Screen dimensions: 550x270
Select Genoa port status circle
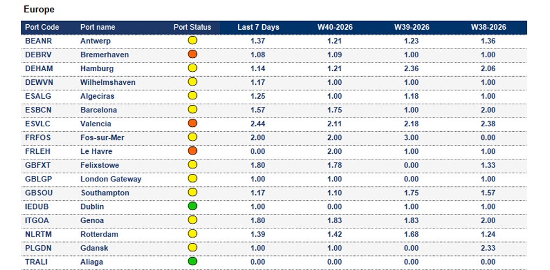[x=193, y=220]
